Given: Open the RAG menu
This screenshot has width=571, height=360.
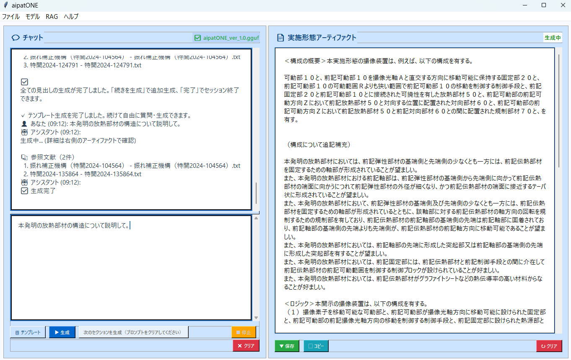Looking at the screenshot, I should [52, 17].
